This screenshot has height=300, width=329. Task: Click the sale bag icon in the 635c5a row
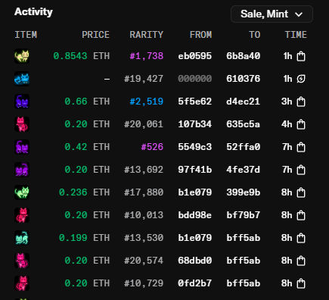pyautogui.click(x=301, y=124)
